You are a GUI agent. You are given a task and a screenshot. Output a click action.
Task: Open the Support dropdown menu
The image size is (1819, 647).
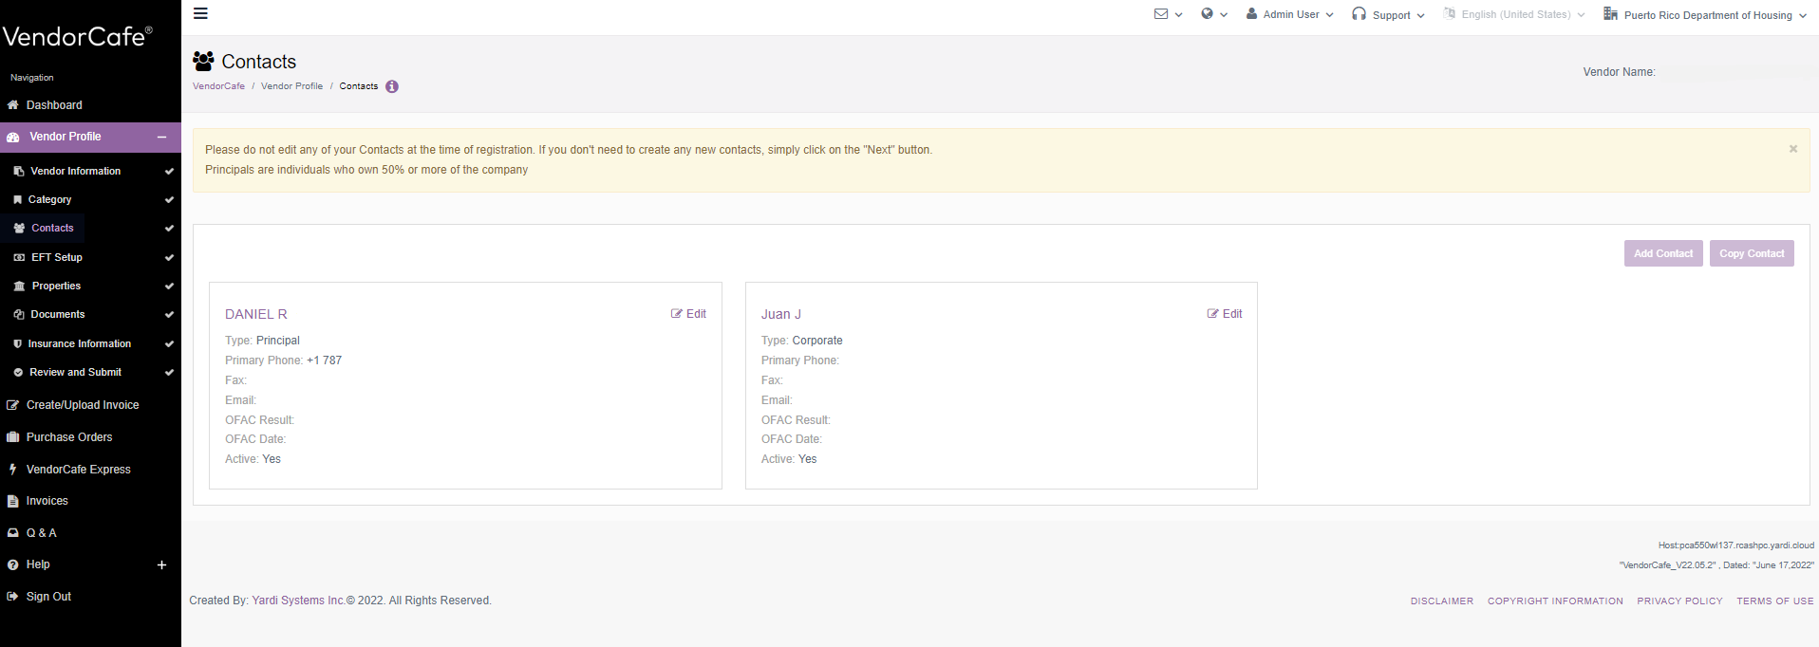click(1388, 15)
